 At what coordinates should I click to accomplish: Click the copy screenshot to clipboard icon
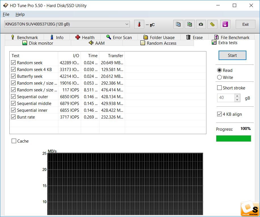click(x=189, y=24)
